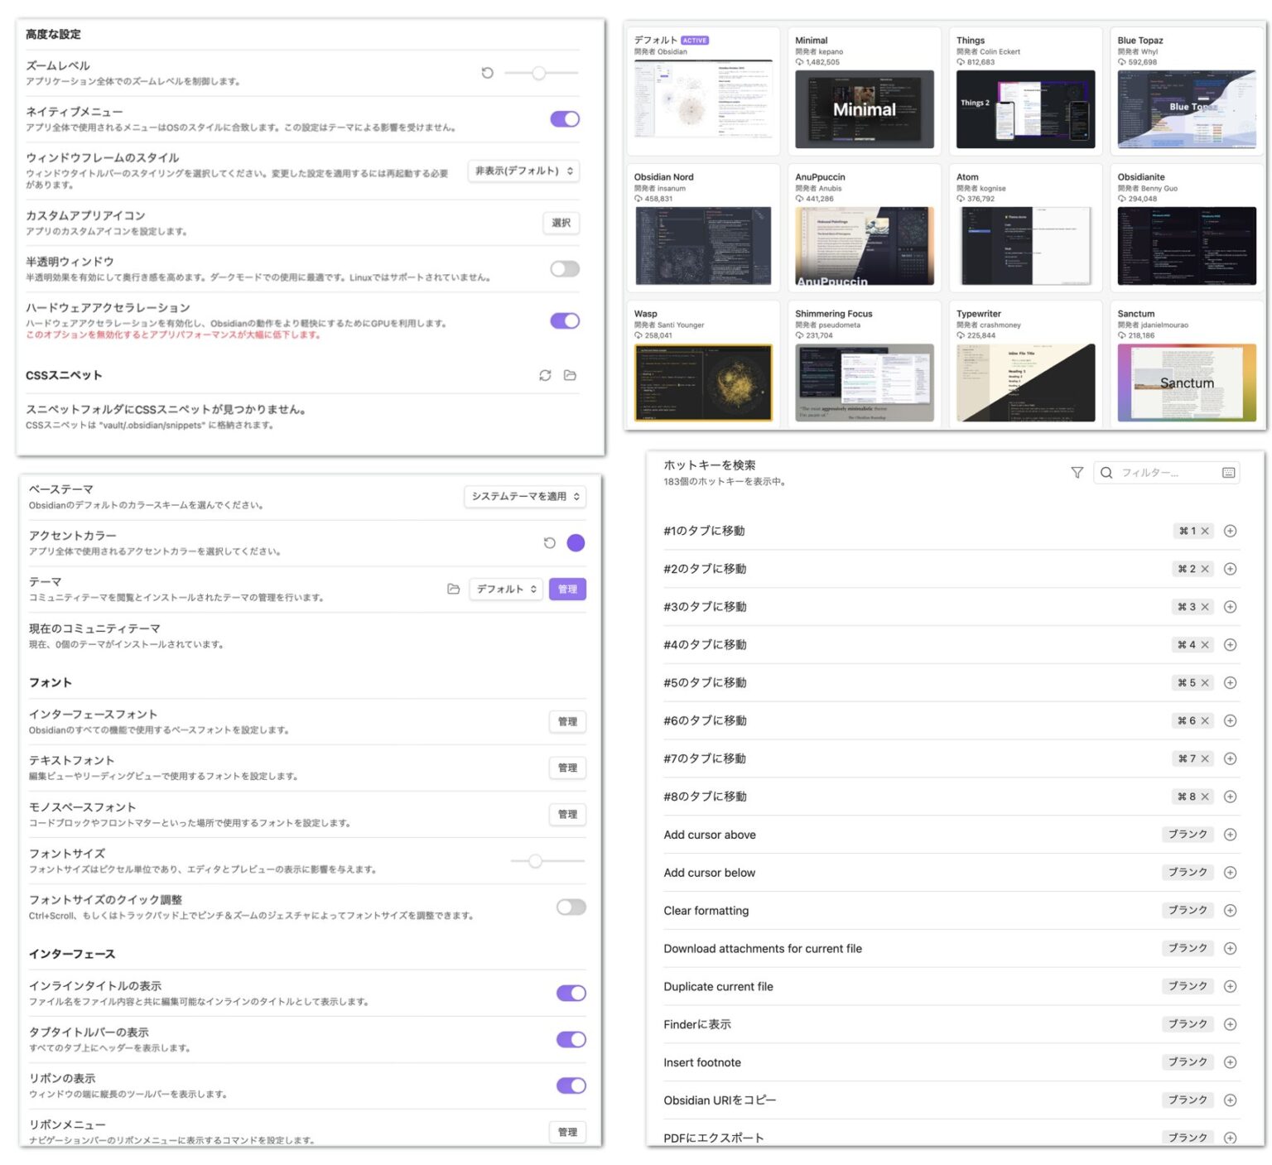Reset zoom level with the restore icon
1272x1165 pixels.
click(487, 73)
